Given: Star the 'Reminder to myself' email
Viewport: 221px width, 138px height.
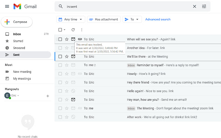Looking at the screenshot, I should [x=67, y=65].
